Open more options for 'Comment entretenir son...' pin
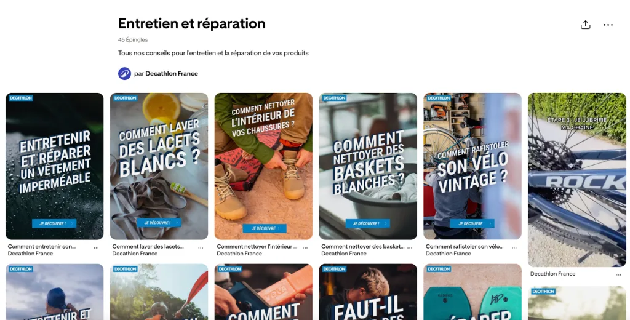Viewport: 630px width, 320px height. tap(96, 248)
